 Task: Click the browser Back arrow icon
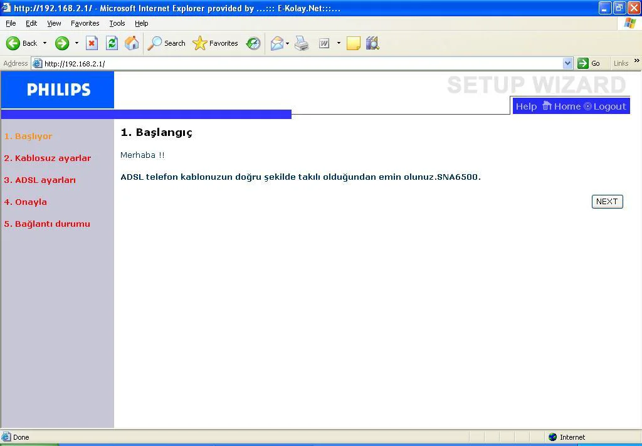click(13, 43)
